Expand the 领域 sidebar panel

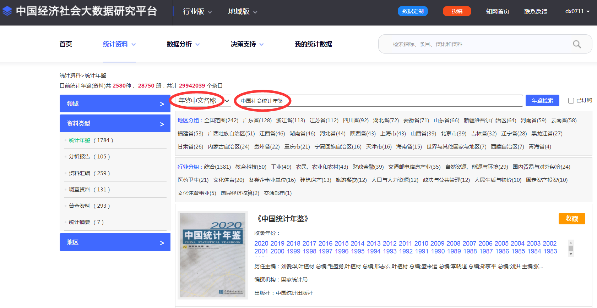click(115, 103)
